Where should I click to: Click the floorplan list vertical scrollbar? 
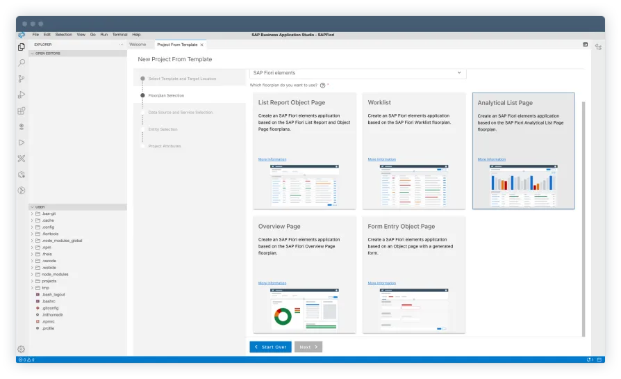click(x=583, y=209)
